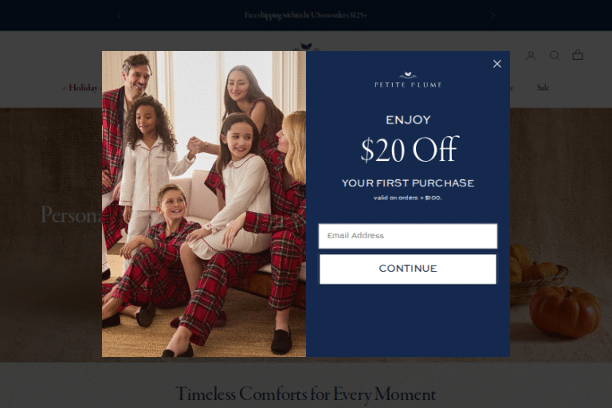Click the valid on orders +$100 note
Viewport: 612px width, 408px height.
(x=407, y=198)
